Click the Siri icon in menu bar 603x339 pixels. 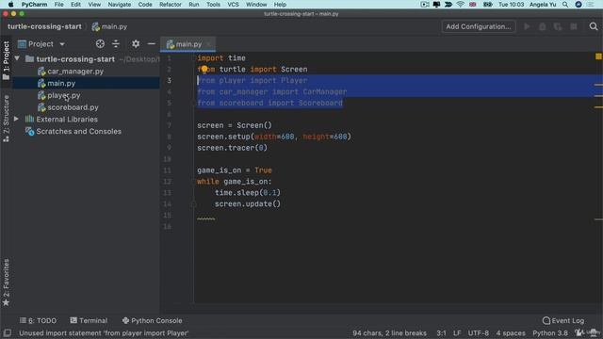click(579, 5)
